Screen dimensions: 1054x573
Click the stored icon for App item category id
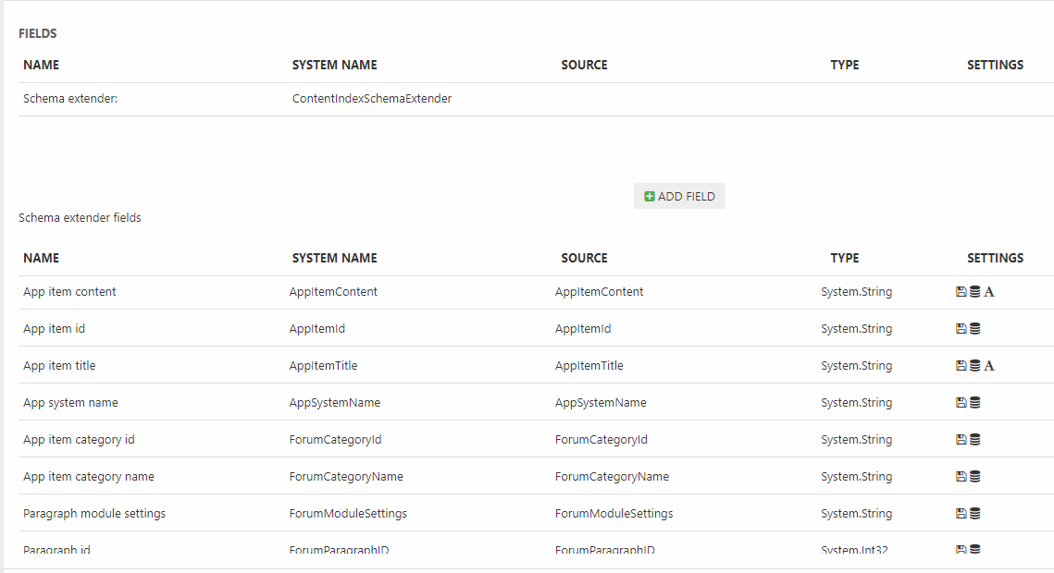tap(961, 440)
